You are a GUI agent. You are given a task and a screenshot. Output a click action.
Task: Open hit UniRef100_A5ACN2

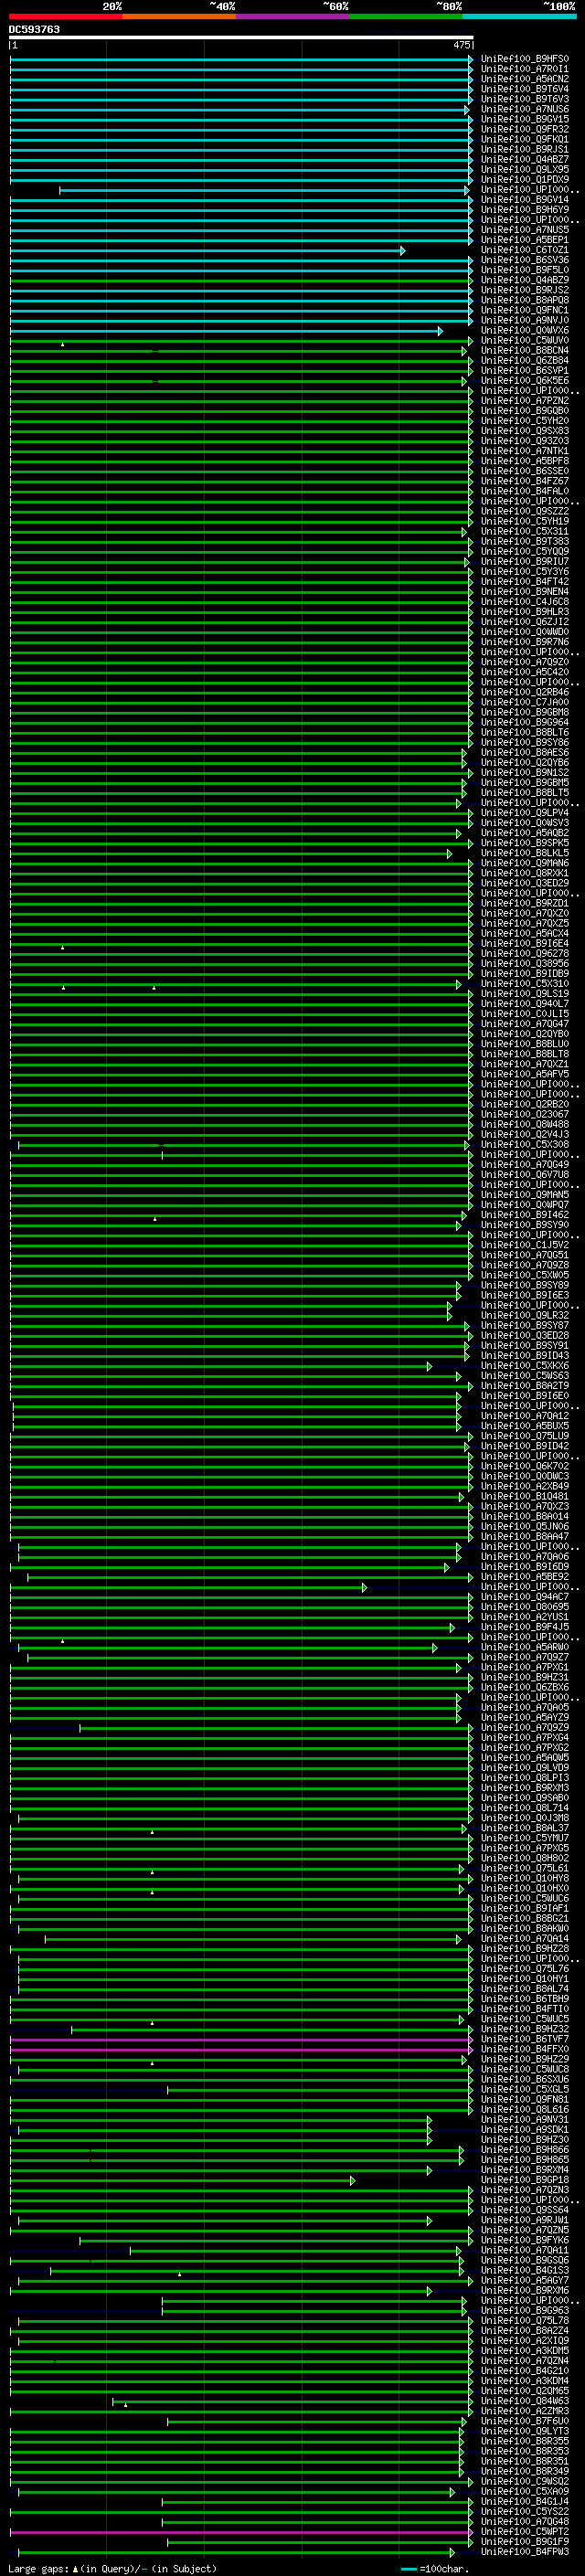pyautogui.click(x=524, y=79)
